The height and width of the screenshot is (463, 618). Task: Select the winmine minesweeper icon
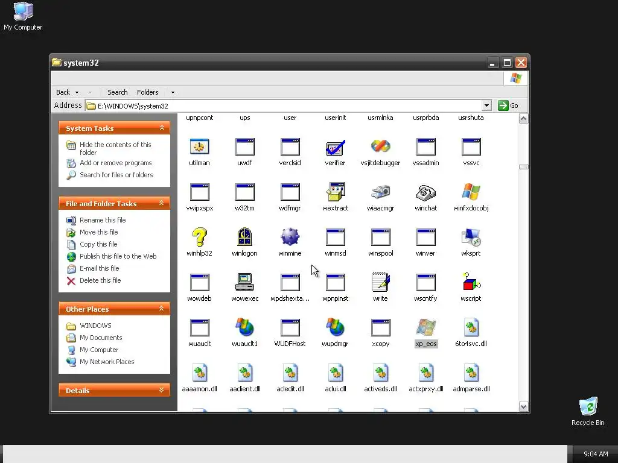point(290,238)
